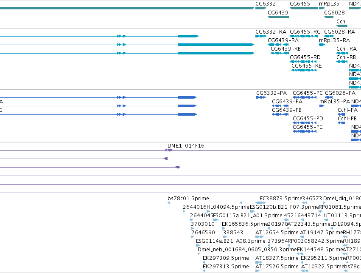Screen dimensions: 361x273
Task: Select the Cchl gene label
Action: 341,21
